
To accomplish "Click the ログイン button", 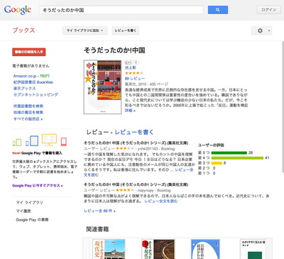I will (268, 10).
